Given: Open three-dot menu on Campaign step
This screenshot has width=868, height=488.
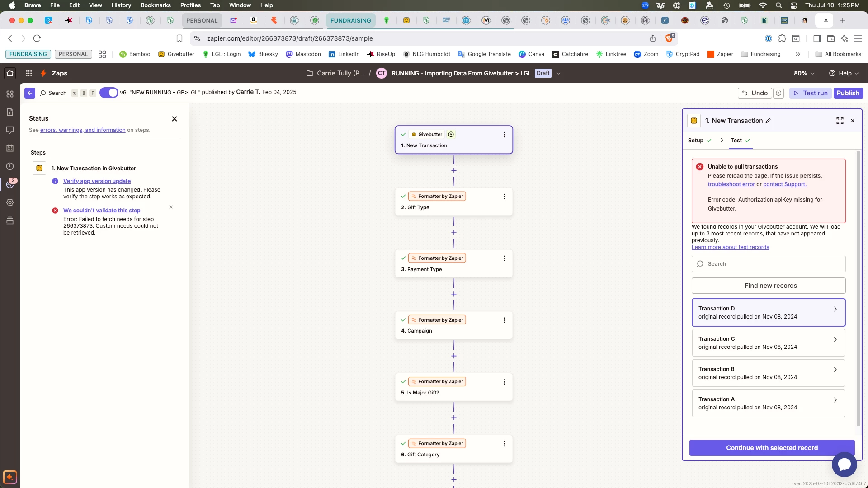Looking at the screenshot, I should [505, 320].
